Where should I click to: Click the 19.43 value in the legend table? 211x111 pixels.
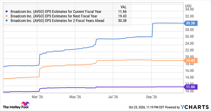(122, 16)
